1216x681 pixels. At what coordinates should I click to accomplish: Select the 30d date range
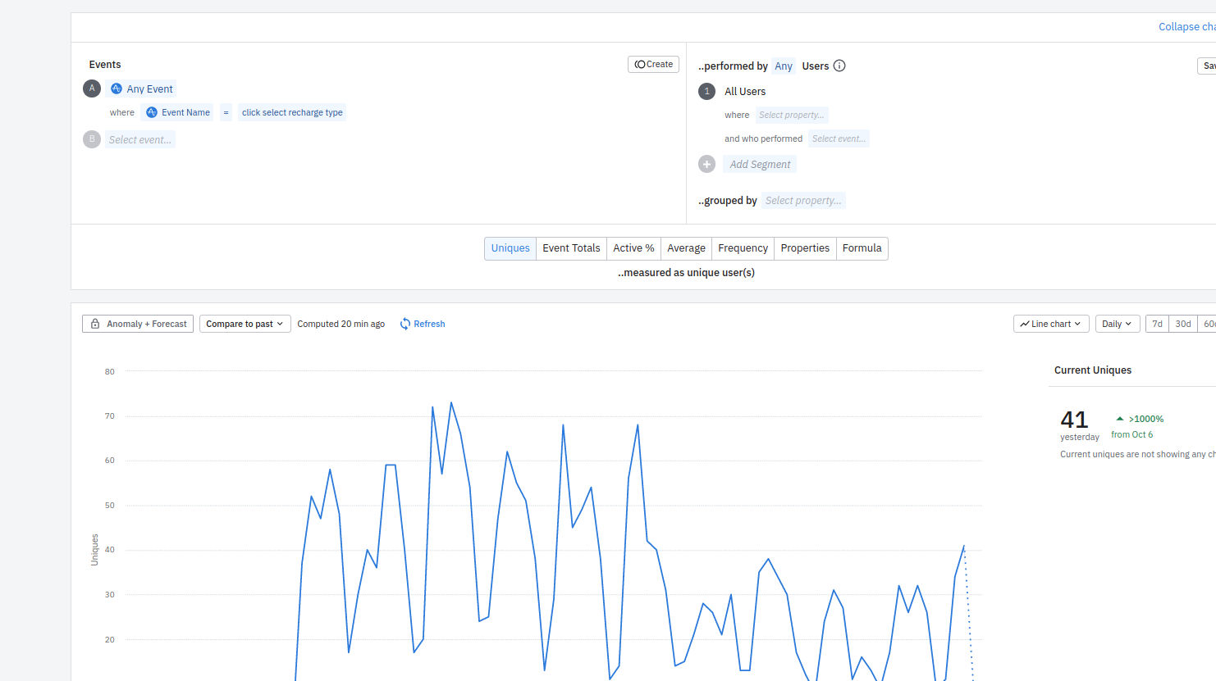pyautogui.click(x=1183, y=324)
